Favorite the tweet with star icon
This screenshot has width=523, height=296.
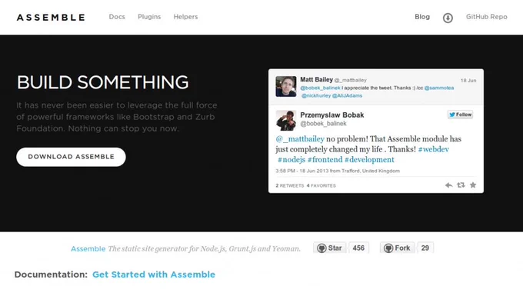[473, 185]
